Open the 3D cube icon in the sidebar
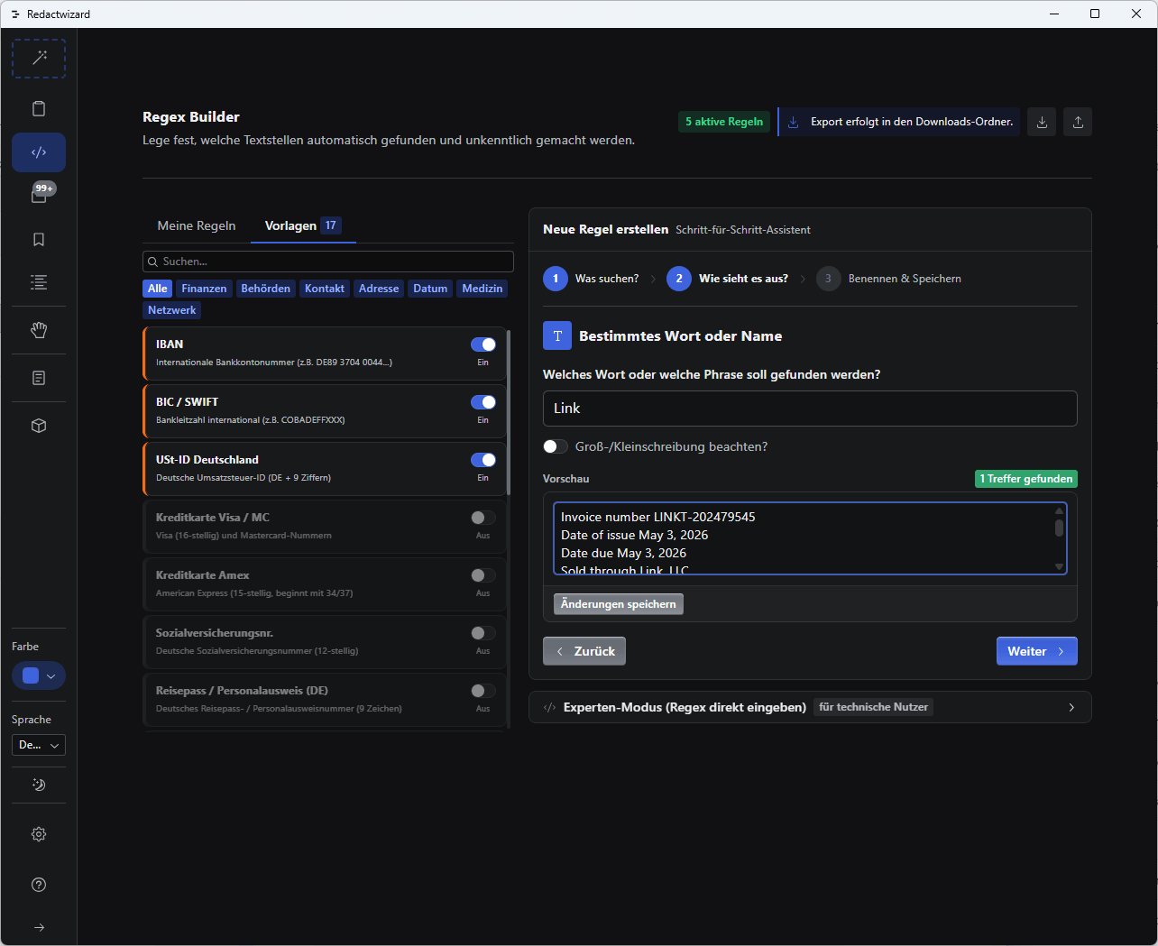 point(39,426)
